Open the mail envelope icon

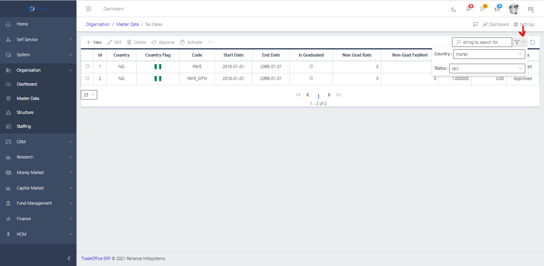[497, 9]
